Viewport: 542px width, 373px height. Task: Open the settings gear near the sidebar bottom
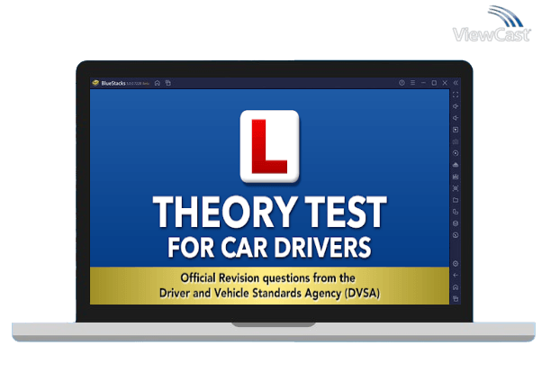coord(456,264)
